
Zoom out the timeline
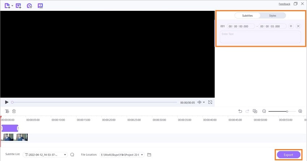click(x=264, y=111)
